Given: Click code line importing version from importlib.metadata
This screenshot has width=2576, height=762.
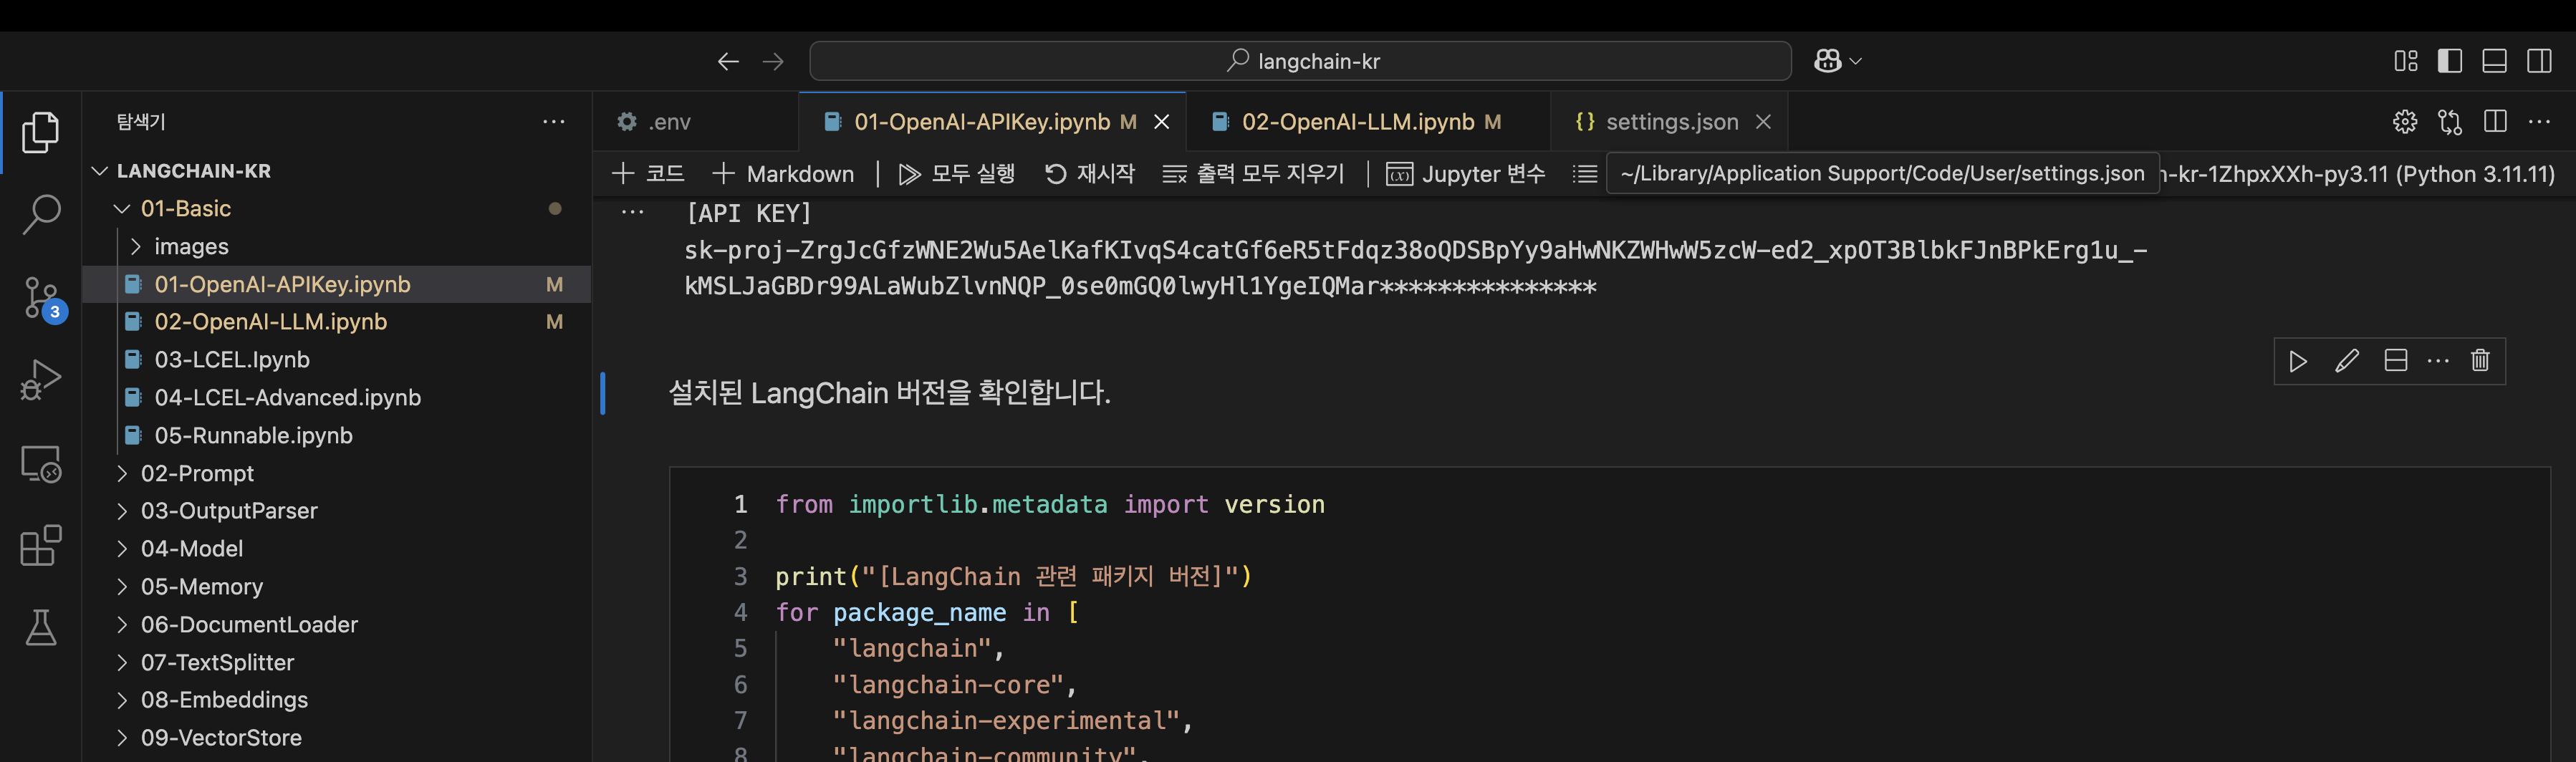Looking at the screenshot, I should (x=1050, y=505).
